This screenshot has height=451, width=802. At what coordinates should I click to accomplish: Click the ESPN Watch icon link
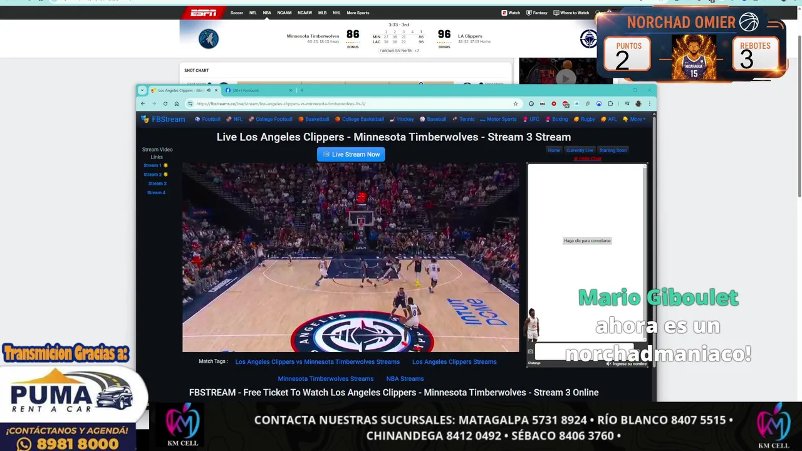tap(511, 13)
